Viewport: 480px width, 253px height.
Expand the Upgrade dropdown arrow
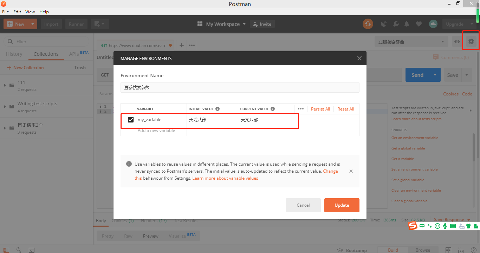(471, 24)
